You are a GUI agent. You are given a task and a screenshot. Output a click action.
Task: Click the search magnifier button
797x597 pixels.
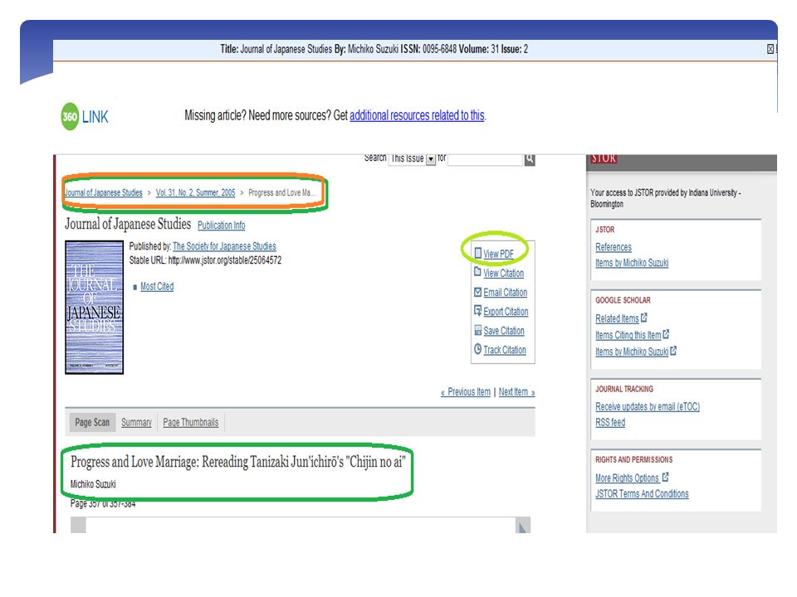point(529,159)
